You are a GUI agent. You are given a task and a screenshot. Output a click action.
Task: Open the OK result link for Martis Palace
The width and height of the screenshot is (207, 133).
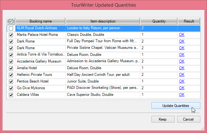(x=182, y=35)
